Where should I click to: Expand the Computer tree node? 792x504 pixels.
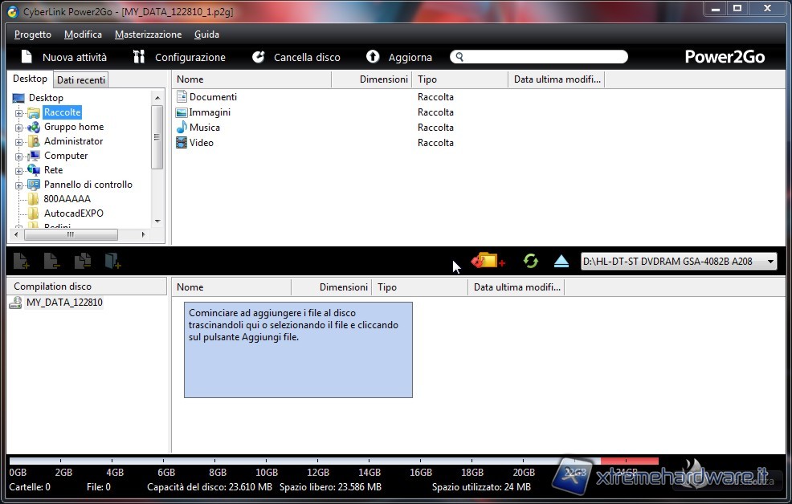click(x=19, y=156)
